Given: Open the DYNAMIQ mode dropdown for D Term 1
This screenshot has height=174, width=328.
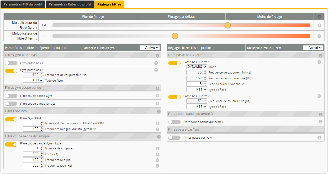Looking at the screenshot, I should [x=197, y=67].
